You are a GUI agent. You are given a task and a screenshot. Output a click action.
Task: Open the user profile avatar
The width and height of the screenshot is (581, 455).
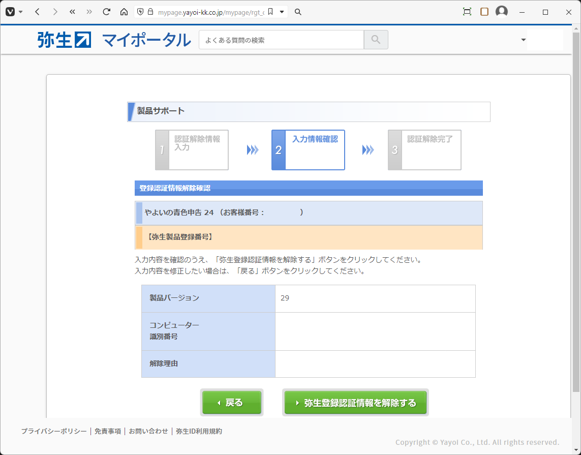click(x=502, y=12)
